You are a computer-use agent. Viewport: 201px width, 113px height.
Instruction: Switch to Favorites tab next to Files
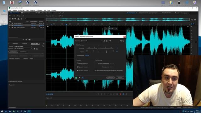20,16
